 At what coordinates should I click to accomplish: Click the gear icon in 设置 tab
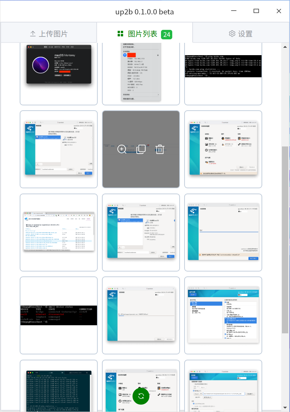coord(232,34)
